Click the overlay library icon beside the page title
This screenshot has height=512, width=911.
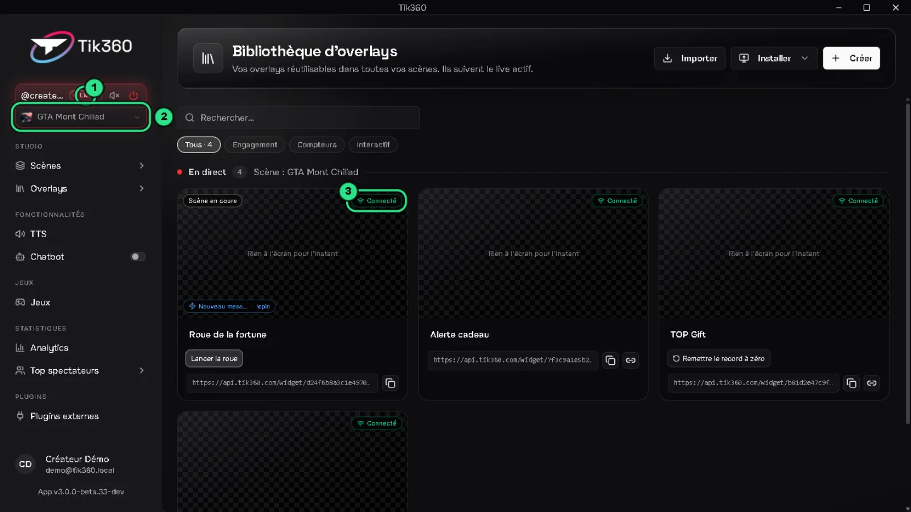pos(208,58)
